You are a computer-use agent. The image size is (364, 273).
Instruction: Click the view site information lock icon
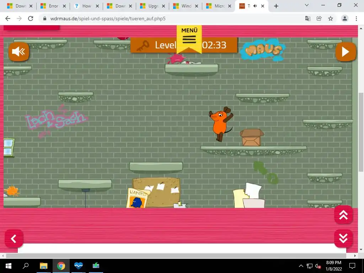45,18
